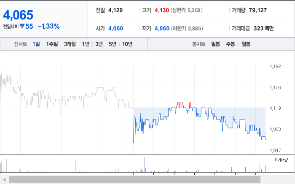295x190 pixels.
Task: Click the high price 4,130
Action: (x=162, y=10)
